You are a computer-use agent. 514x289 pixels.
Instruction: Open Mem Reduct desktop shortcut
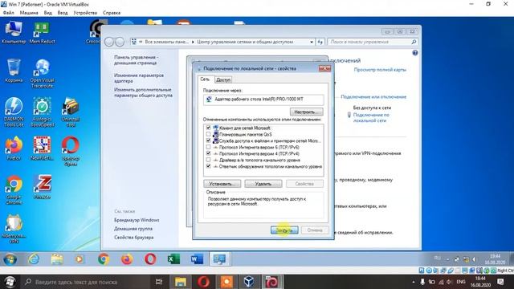[42, 32]
